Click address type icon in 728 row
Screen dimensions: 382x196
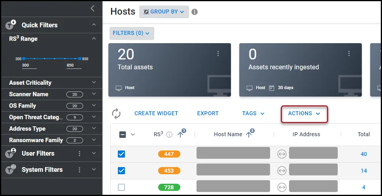282,187
